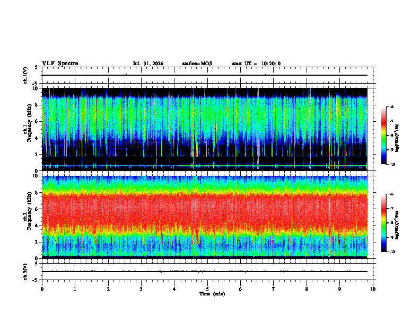Click the time axis tick label "0"
420x324 pixels.
(42, 289)
